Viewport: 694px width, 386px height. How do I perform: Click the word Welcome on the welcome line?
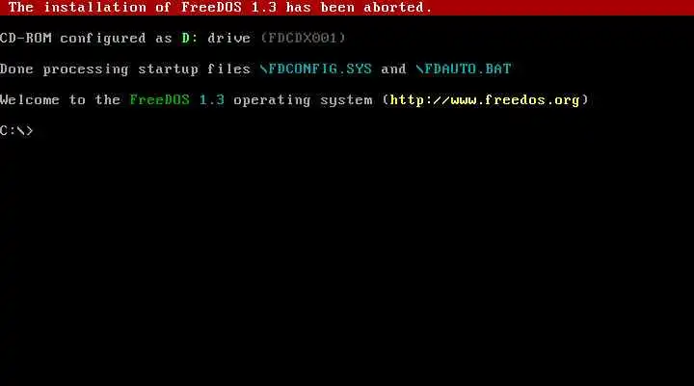tap(30, 100)
